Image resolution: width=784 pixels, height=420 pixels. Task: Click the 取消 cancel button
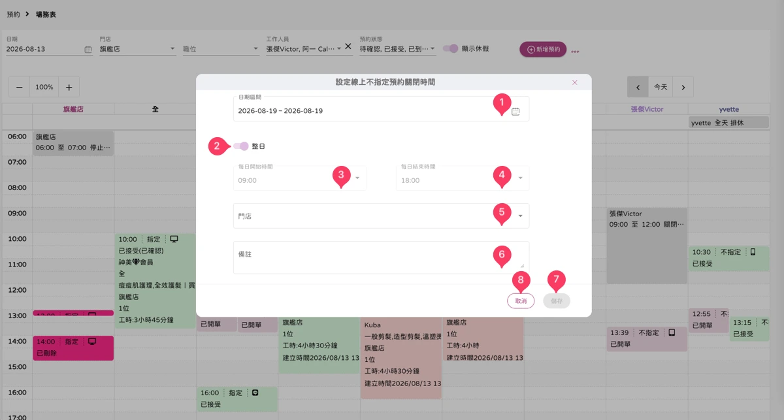point(521,301)
